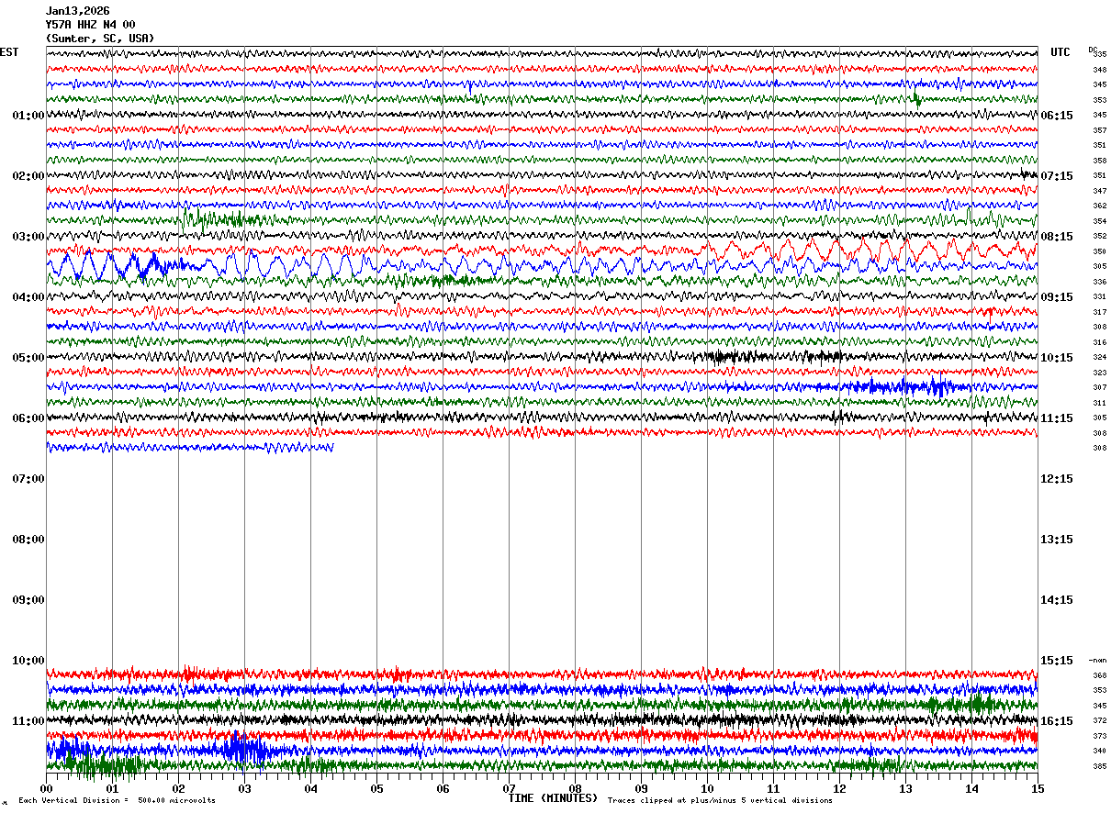Click the DC offset value '385'
Image resolution: width=1111 pixels, height=813 pixels.
pyautogui.click(x=1100, y=766)
